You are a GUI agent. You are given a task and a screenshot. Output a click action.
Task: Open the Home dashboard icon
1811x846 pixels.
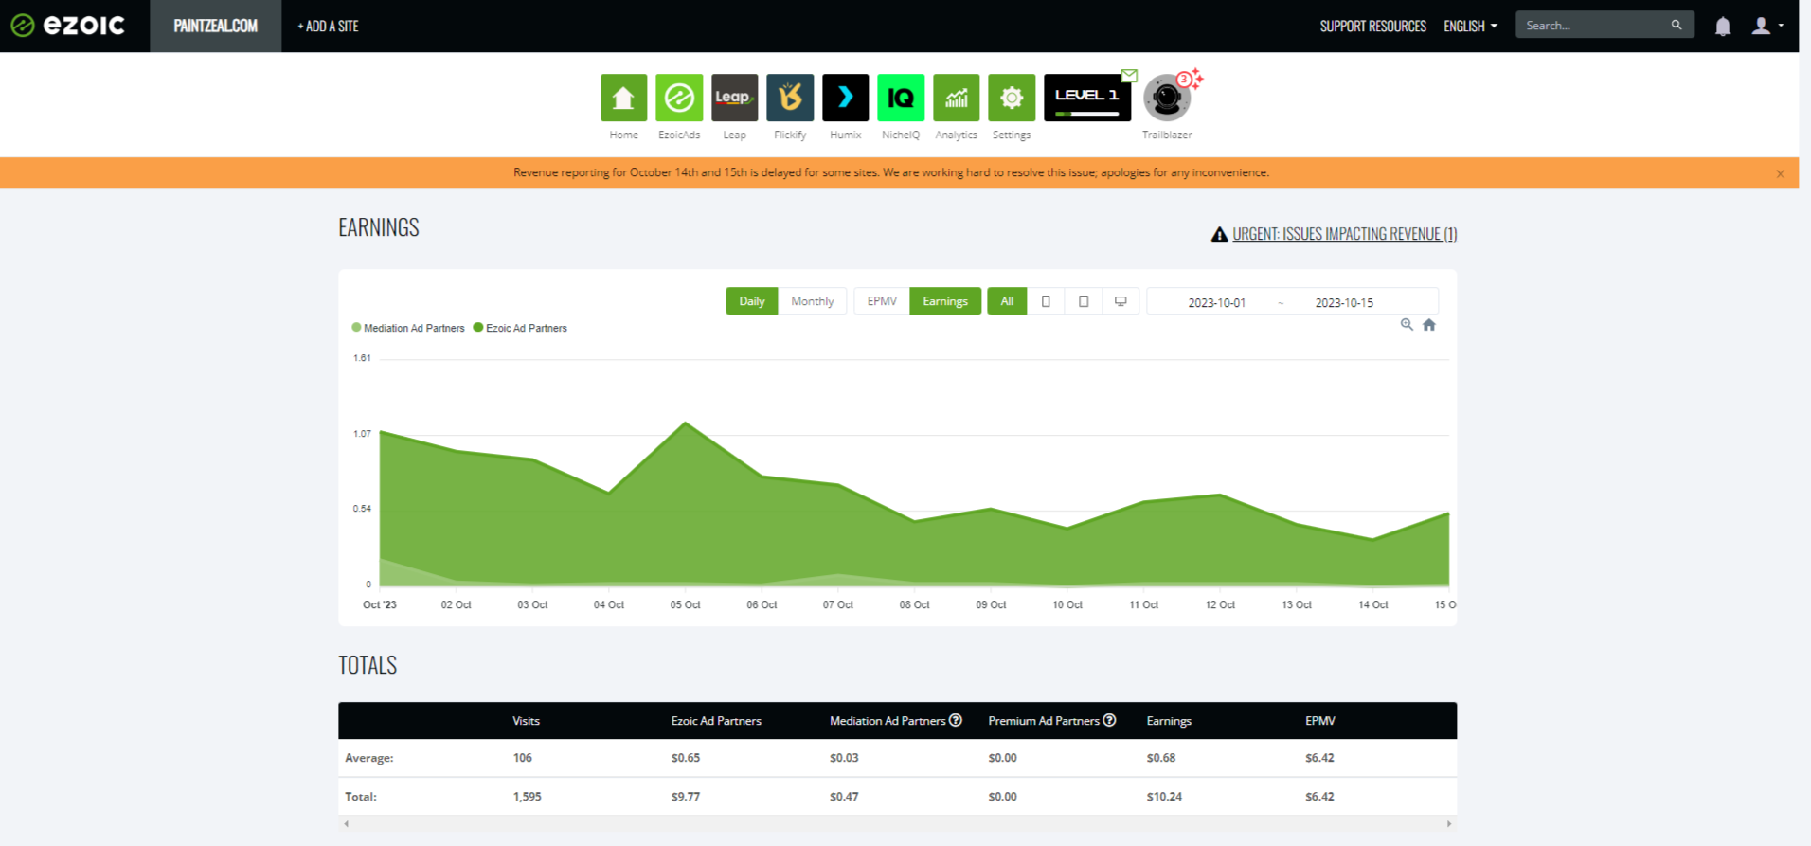tap(623, 98)
